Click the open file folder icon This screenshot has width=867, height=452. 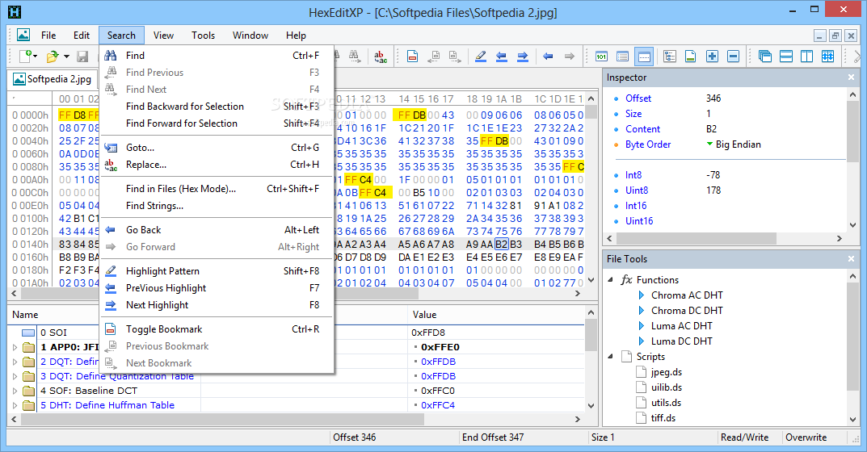pyautogui.click(x=53, y=56)
